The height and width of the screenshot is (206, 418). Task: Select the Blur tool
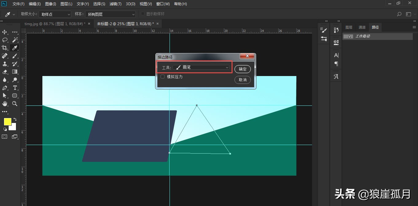coord(5,80)
